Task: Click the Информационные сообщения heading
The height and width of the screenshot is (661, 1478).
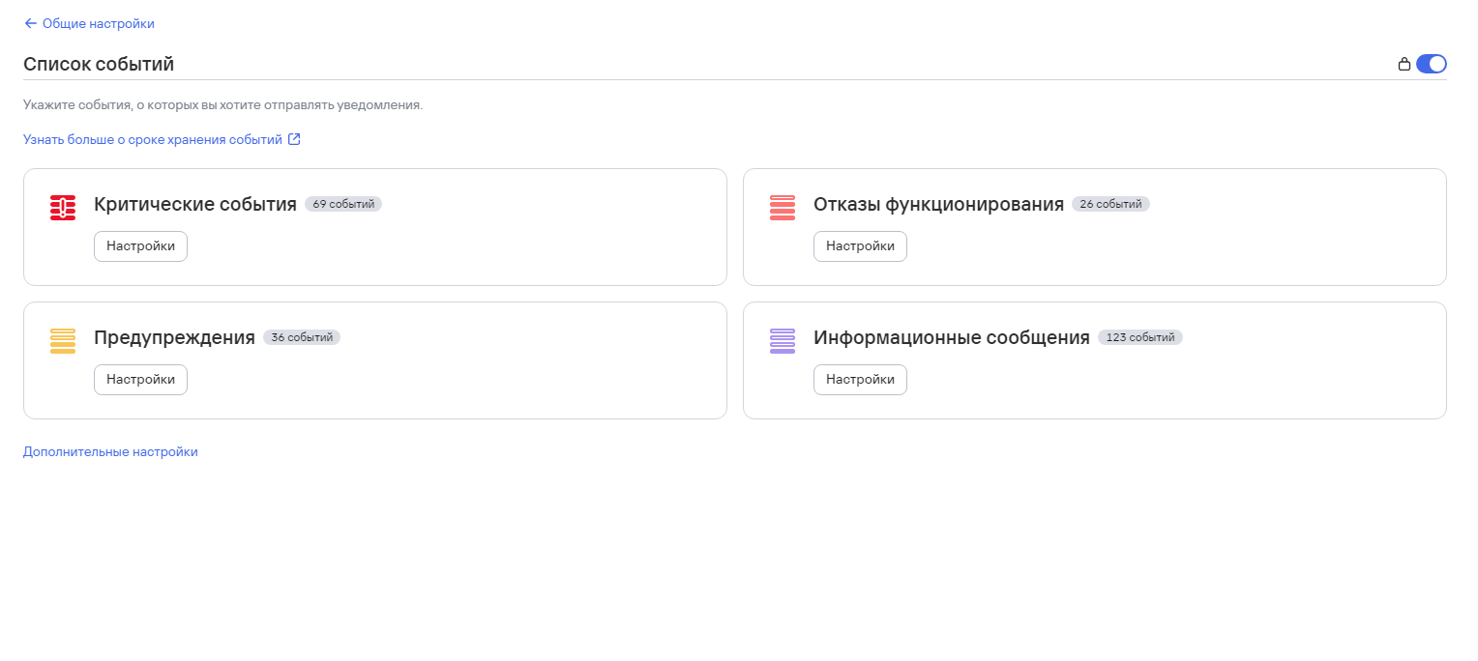Action: [952, 338]
